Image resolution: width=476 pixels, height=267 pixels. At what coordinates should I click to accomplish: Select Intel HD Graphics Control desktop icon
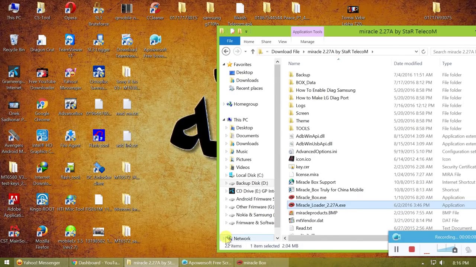click(42, 142)
